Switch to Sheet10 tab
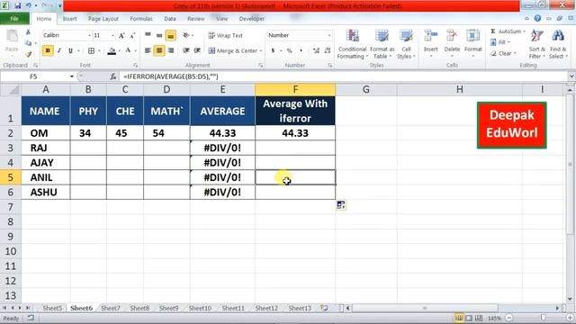 (x=200, y=308)
